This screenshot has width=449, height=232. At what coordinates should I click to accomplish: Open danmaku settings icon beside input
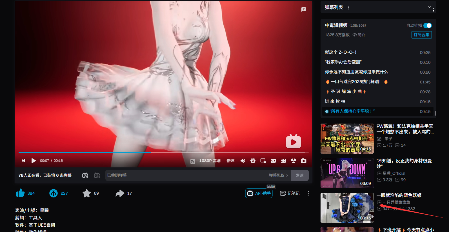(x=97, y=175)
